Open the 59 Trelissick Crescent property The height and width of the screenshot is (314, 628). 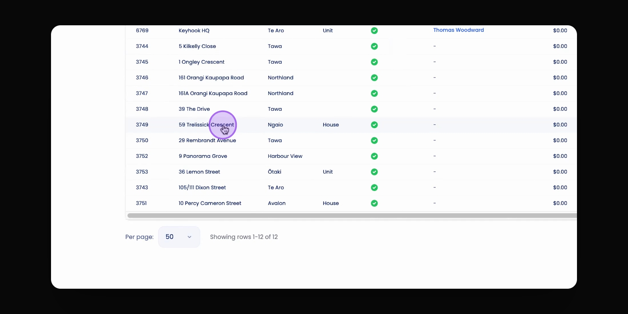coord(206,125)
